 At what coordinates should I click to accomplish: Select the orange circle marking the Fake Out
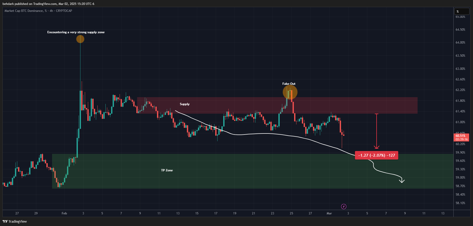point(290,92)
